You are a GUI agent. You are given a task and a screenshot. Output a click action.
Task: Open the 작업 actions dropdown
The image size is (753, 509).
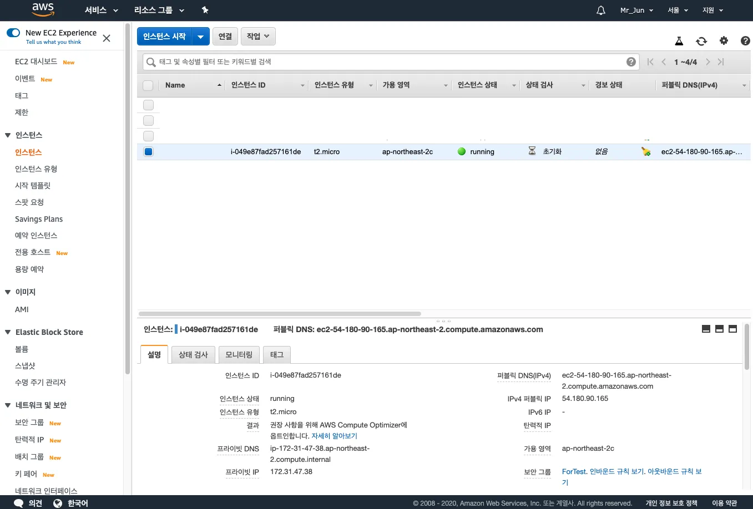pos(258,37)
